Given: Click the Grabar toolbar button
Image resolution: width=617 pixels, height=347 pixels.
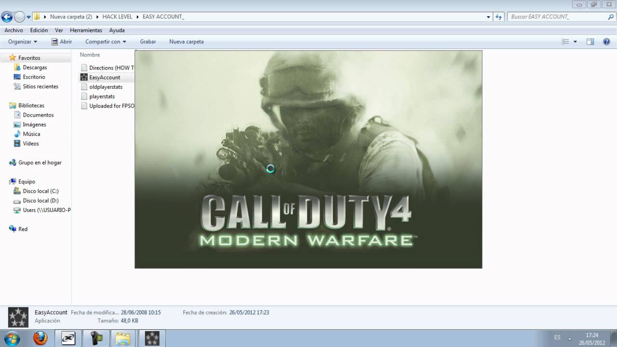Looking at the screenshot, I should tap(148, 42).
